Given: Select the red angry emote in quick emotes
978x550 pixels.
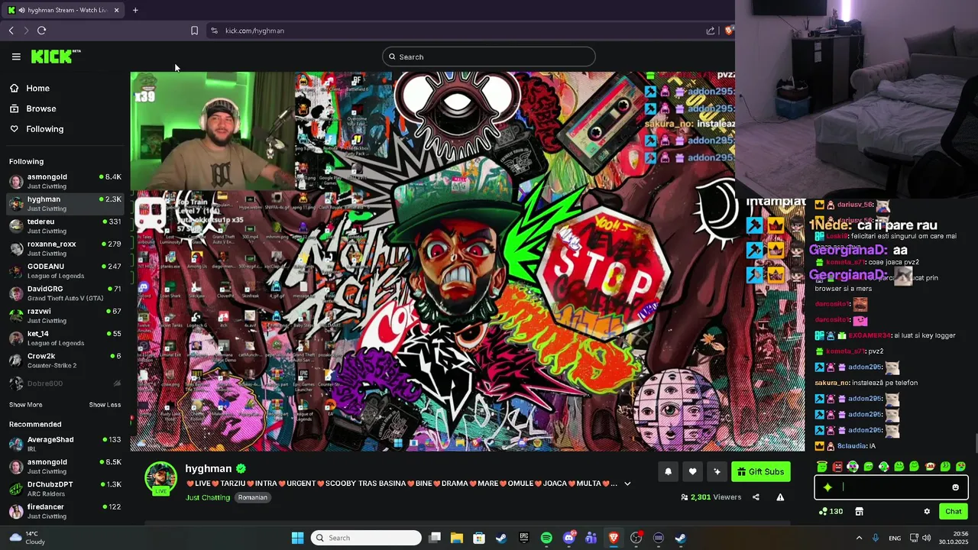Looking at the screenshot, I should (x=837, y=467).
